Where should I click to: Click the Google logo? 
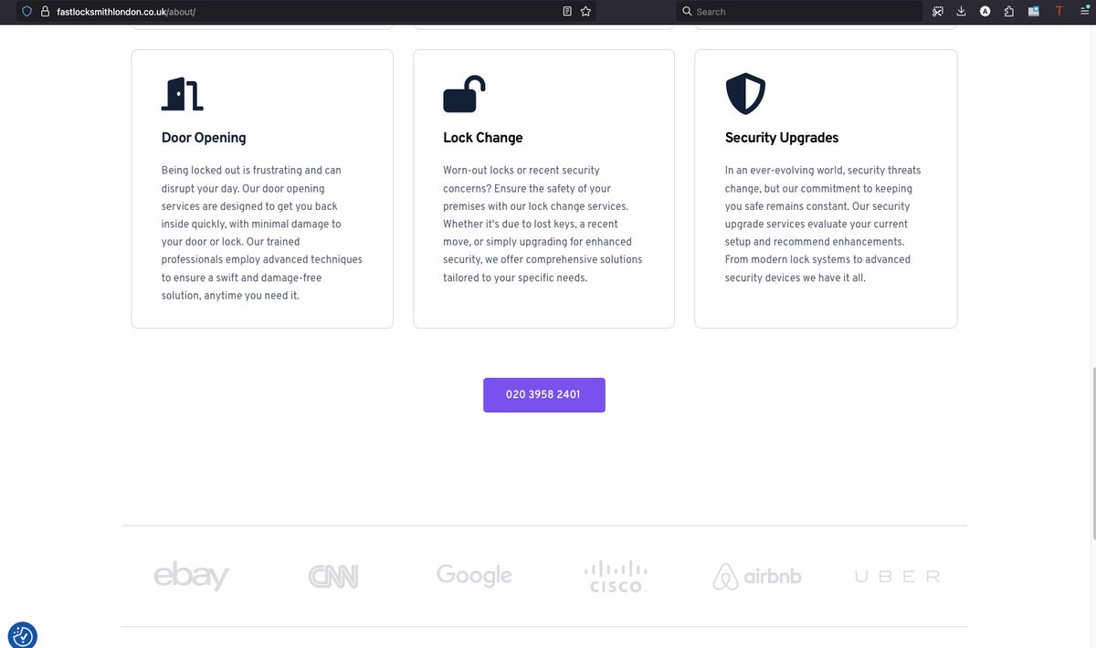474,575
